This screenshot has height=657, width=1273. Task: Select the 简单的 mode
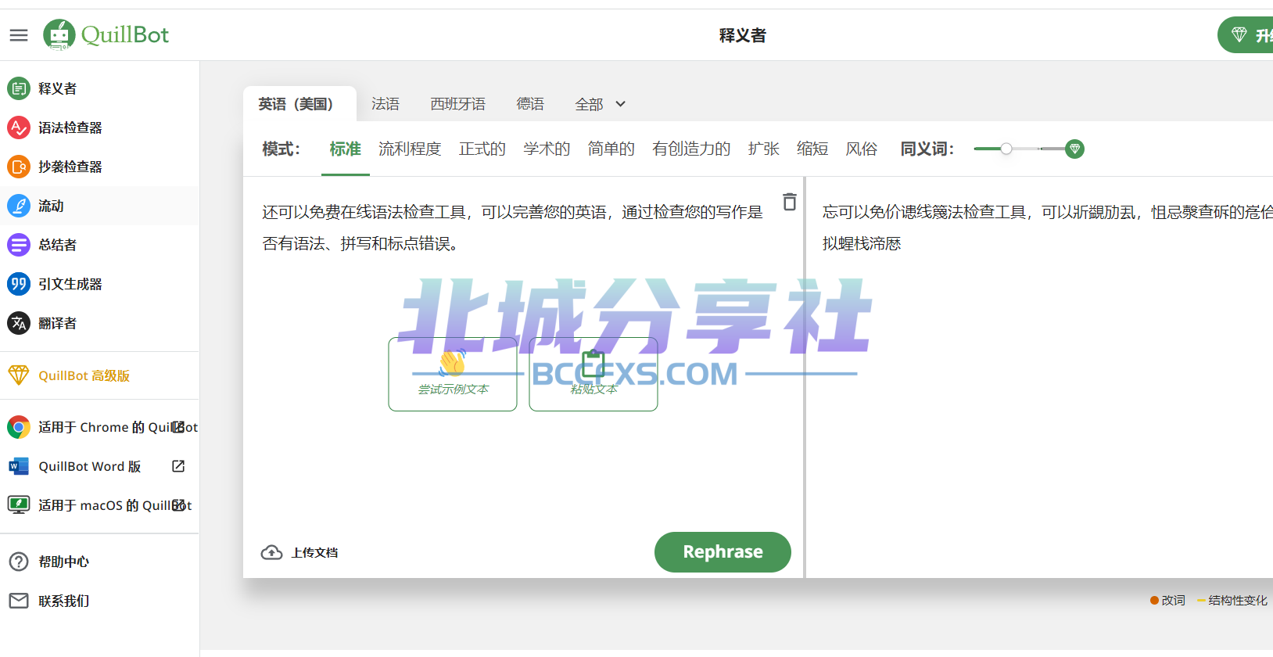(x=611, y=149)
